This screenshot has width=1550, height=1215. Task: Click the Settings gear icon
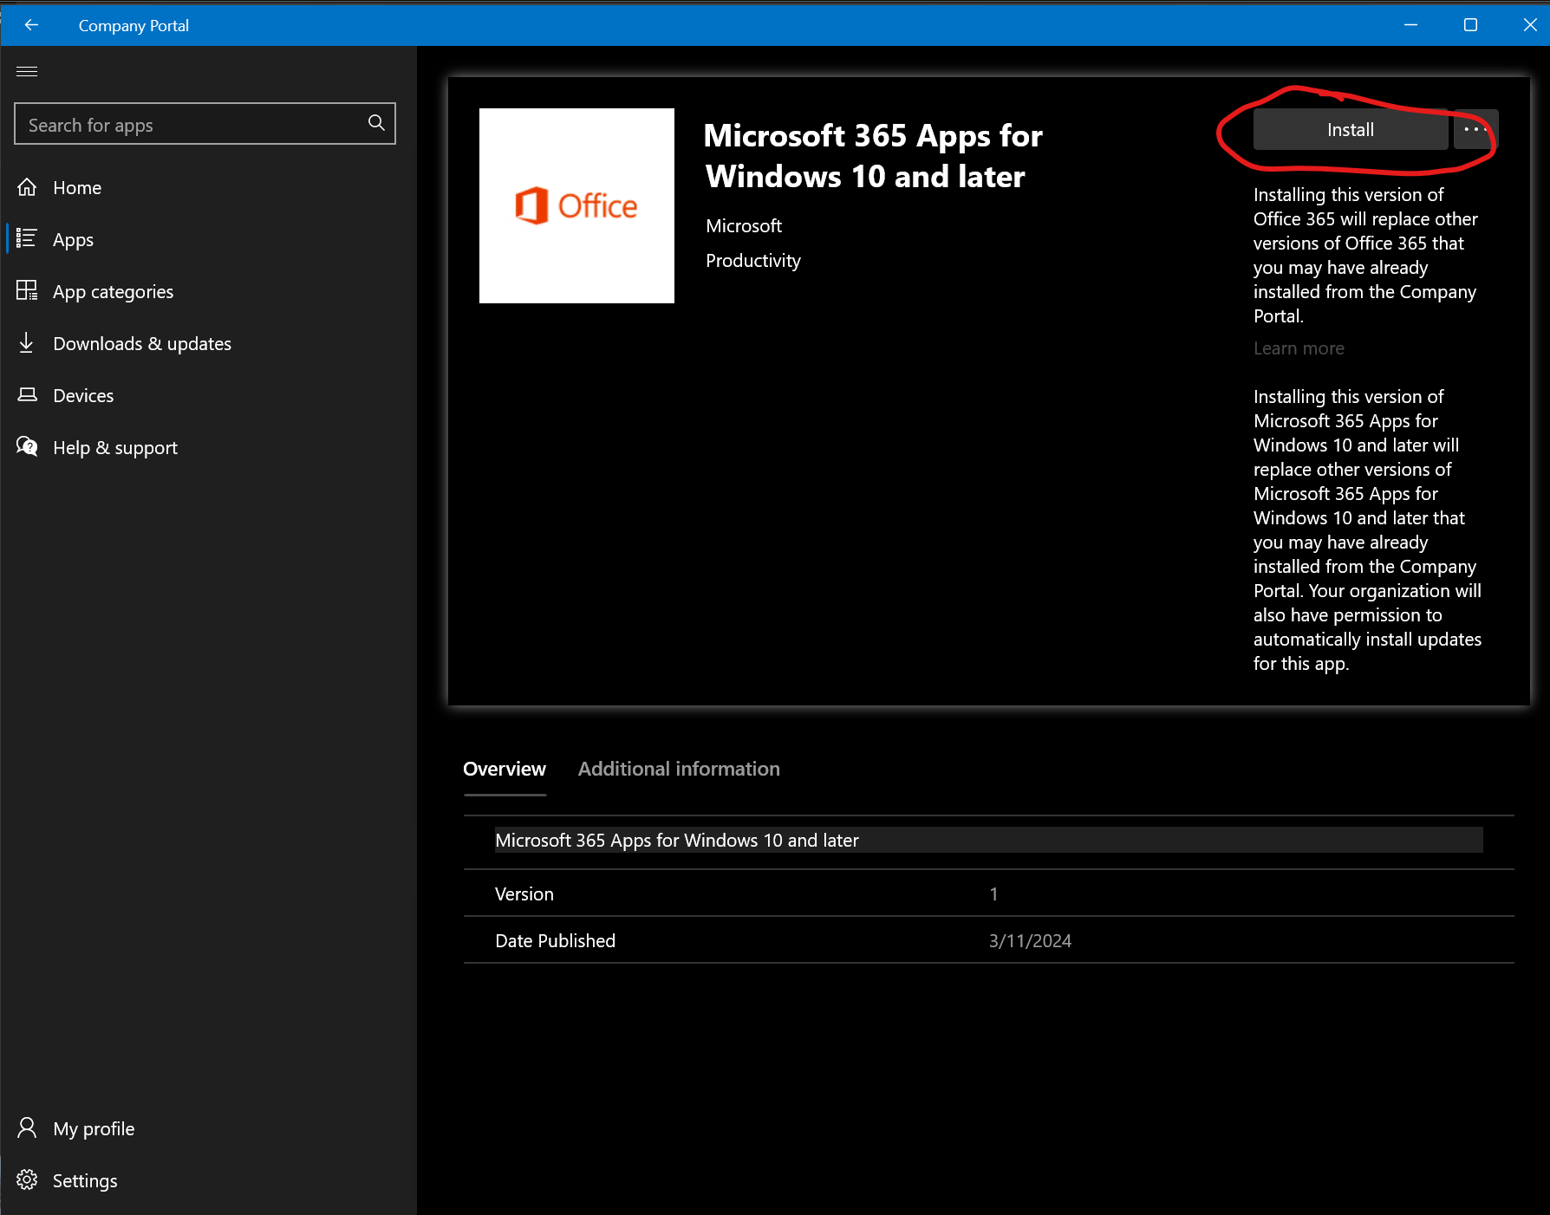[27, 1179]
